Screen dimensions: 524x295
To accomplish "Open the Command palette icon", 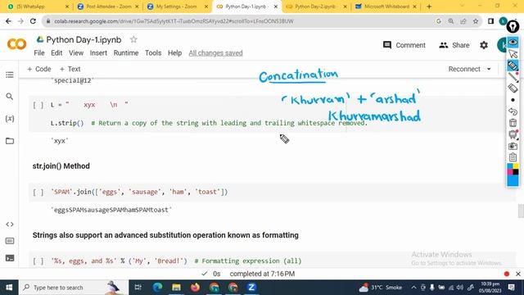I will (10, 241).
